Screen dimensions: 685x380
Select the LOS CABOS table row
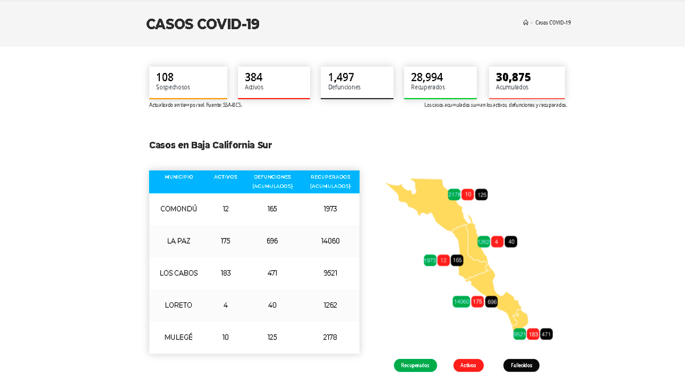coord(253,273)
